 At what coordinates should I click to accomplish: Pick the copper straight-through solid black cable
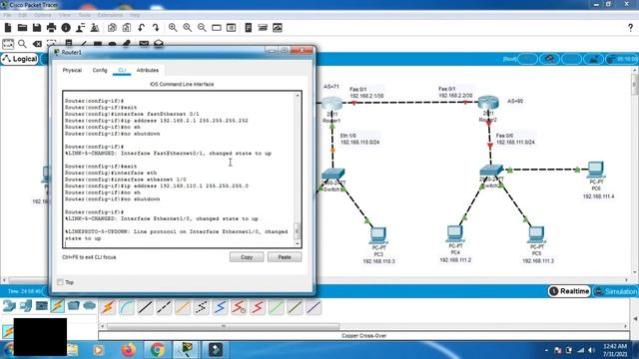pos(145,308)
